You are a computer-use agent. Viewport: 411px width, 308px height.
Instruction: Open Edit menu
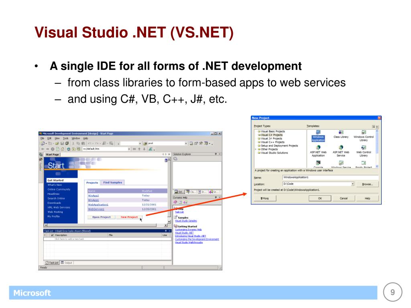49,138
